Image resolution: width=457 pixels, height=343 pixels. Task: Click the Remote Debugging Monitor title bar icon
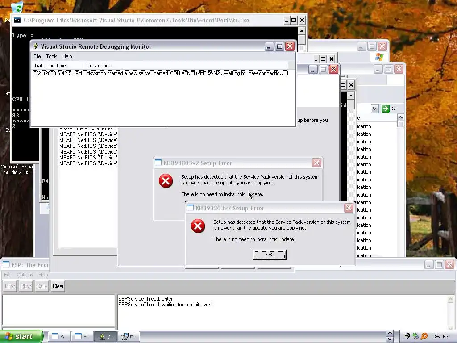pyautogui.click(x=36, y=46)
